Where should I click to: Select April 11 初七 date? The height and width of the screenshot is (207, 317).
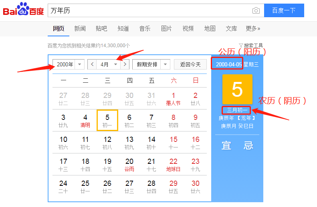pyautogui.click(x=85, y=143)
